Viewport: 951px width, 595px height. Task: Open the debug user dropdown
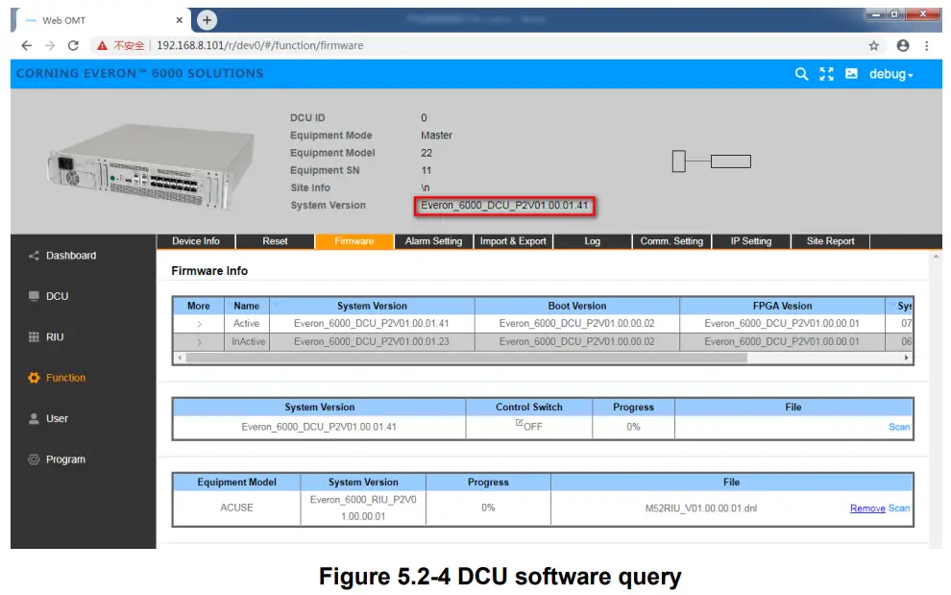coord(890,74)
